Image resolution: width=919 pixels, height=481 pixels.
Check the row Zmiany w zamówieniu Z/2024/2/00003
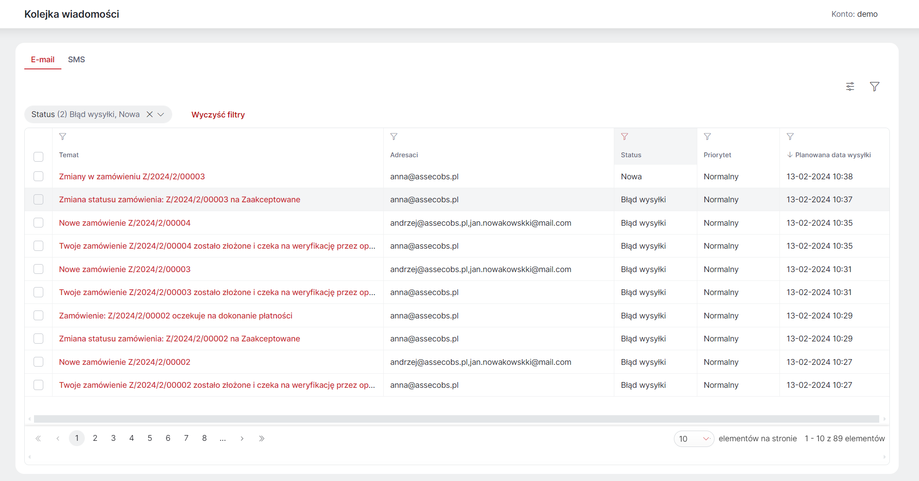(38, 176)
